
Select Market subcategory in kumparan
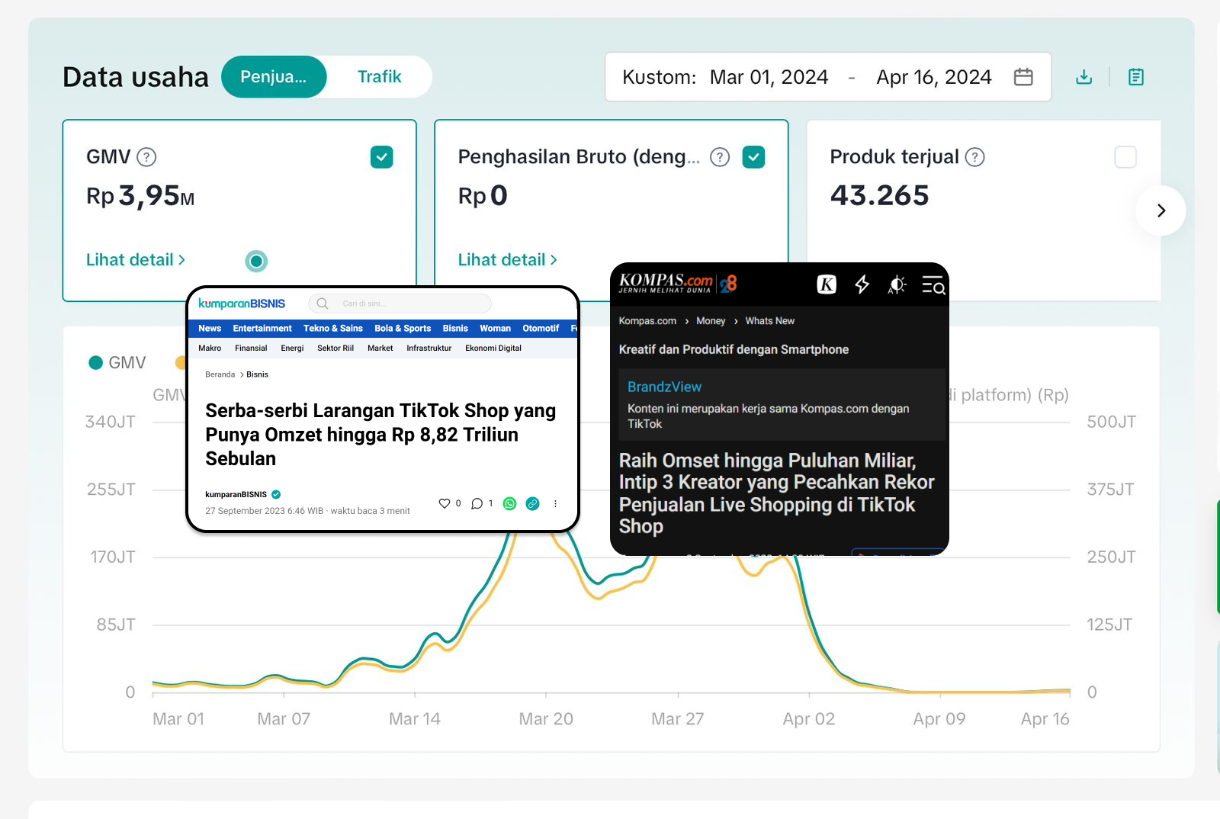(380, 348)
